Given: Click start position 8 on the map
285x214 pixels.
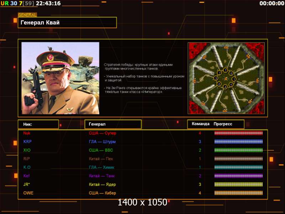Looking at the screenshot, I should click(x=231, y=73).
